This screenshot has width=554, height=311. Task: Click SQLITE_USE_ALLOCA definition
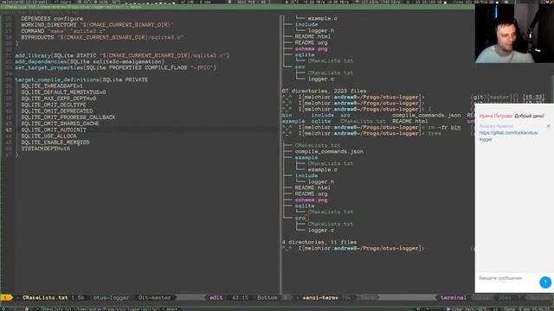click(x=48, y=136)
